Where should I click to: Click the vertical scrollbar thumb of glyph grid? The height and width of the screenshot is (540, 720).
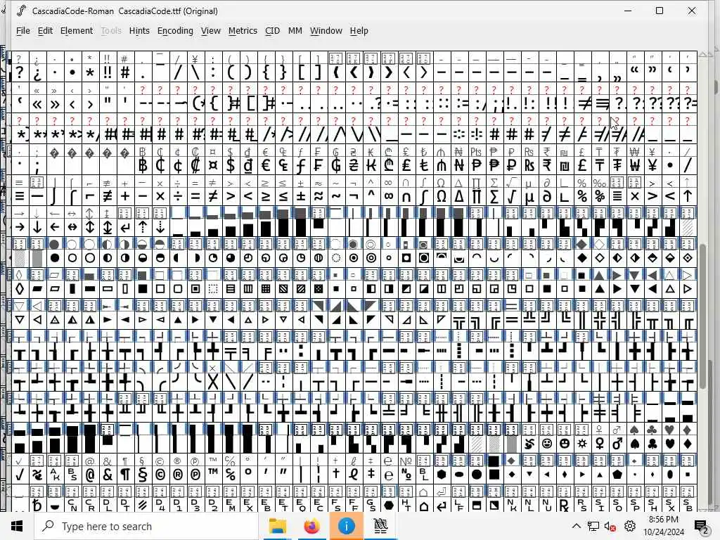(705, 317)
